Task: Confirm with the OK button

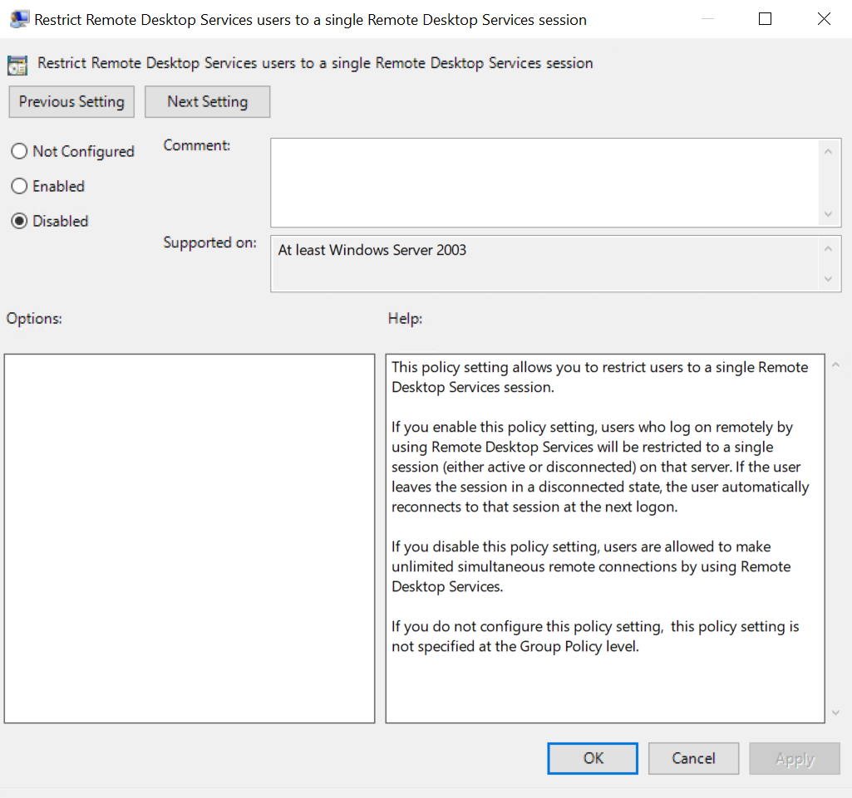Action: (593, 758)
